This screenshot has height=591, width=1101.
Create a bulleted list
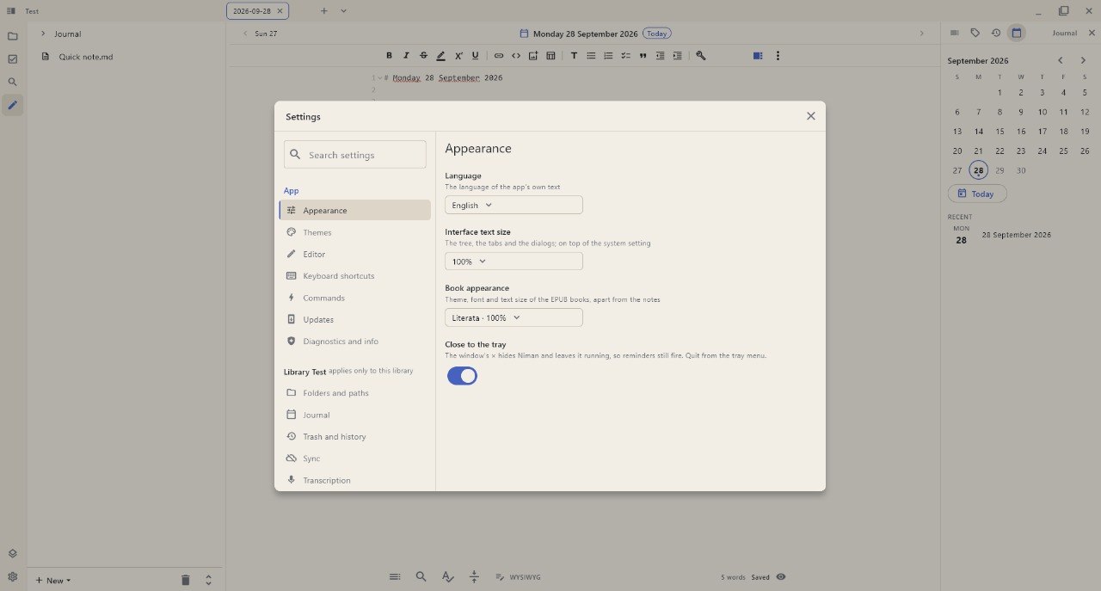tap(591, 55)
